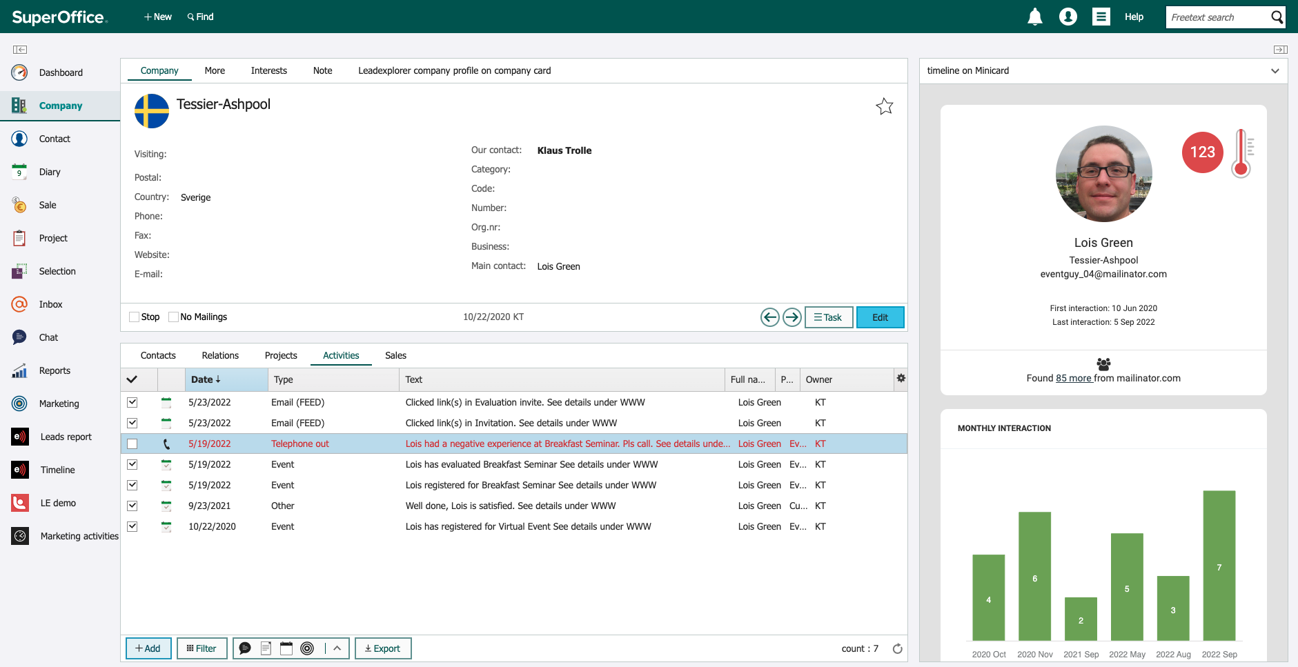The width and height of the screenshot is (1298, 667).
Task: Expand the activity buttons caret menu
Action: pyautogui.click(x=337, y=648)
